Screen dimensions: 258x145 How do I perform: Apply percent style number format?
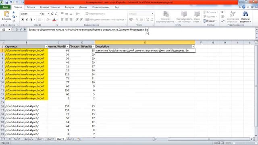point(137,20)
